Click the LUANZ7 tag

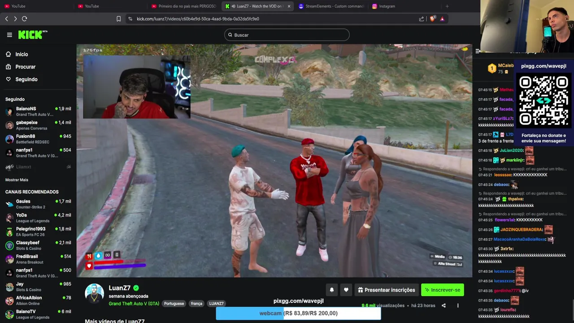click(216, 304)
